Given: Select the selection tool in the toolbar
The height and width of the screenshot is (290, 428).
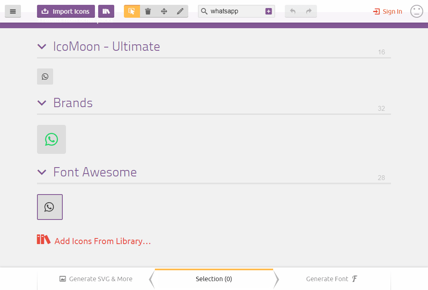Looking at the screenshot, I should click(x=132, y=11).
